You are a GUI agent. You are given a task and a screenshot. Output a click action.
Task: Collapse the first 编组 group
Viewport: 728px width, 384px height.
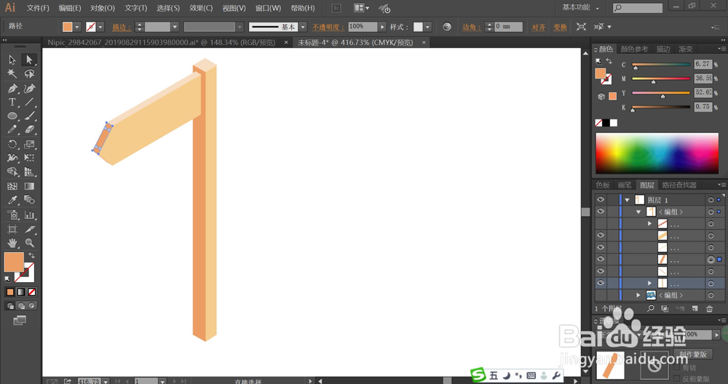[638, 212]
